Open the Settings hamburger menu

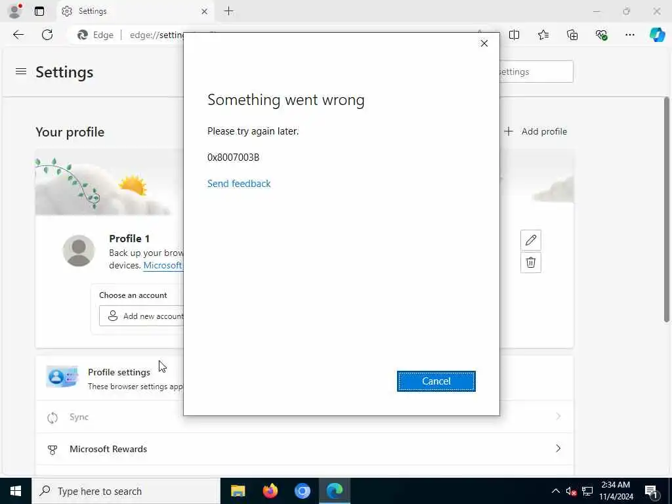(x=20, y=72)
